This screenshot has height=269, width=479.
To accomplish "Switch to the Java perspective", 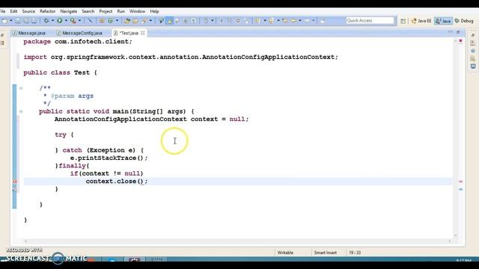I will [443, 21].
